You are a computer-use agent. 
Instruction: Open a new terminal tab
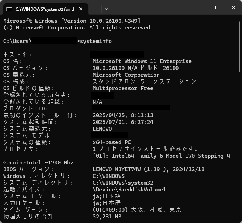tap(96, 9)
